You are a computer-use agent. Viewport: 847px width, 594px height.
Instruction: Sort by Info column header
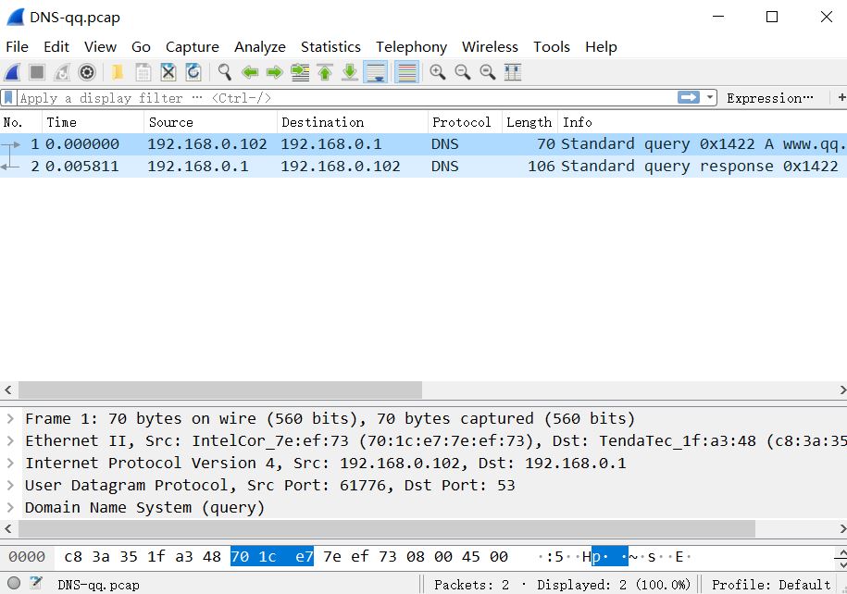(703, 122)
